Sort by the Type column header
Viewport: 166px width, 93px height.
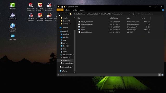[x=133, y=18]
